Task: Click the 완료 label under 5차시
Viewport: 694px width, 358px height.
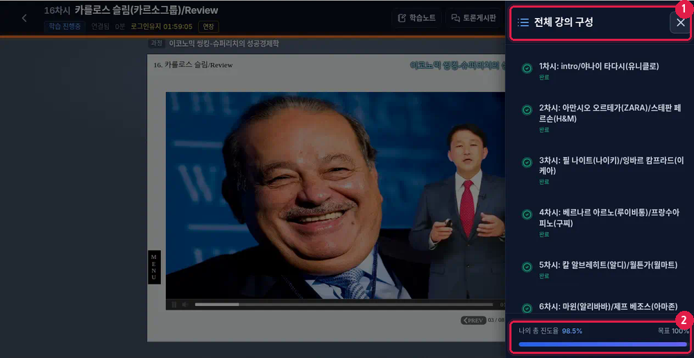Action: pos(544,276)
